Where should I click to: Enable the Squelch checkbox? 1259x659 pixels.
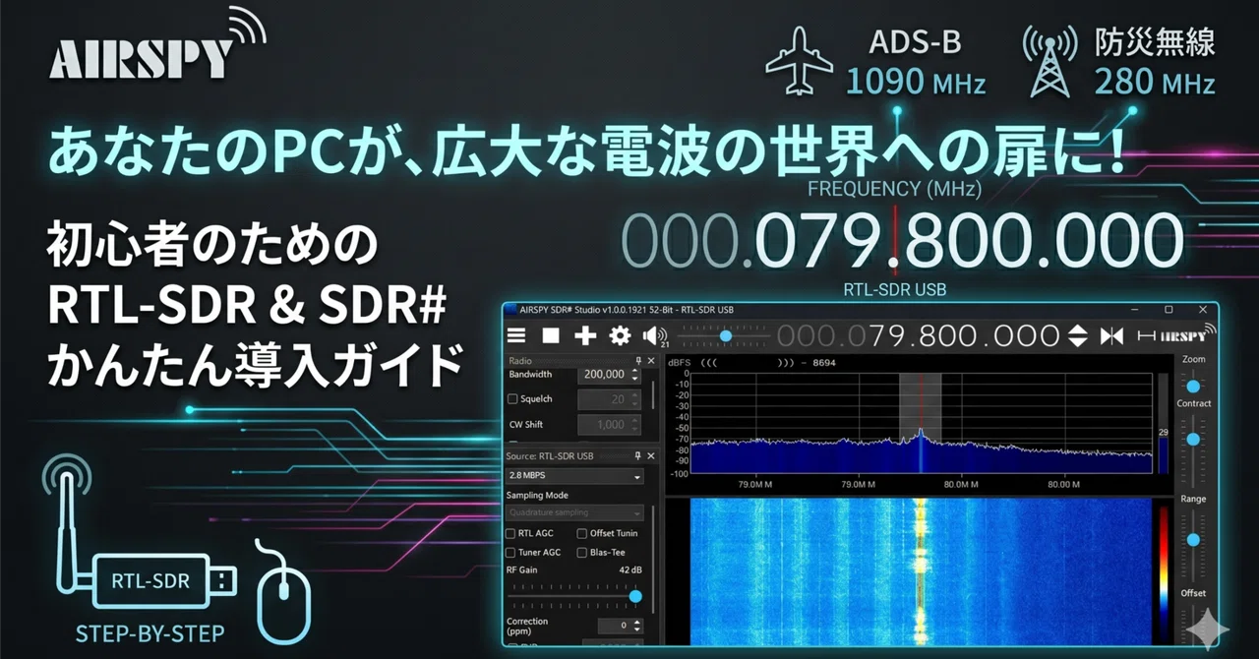tap(511, 399)
